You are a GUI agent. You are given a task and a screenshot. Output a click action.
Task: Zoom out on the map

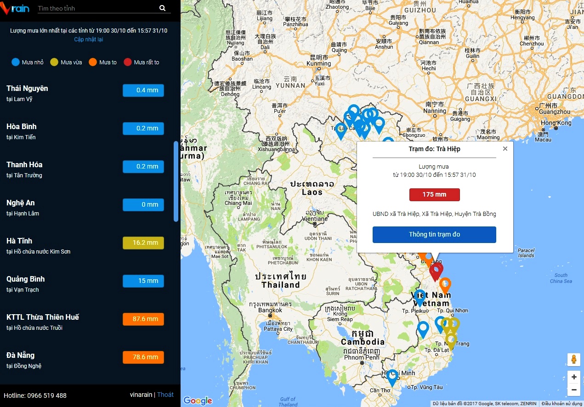(574, 390)
